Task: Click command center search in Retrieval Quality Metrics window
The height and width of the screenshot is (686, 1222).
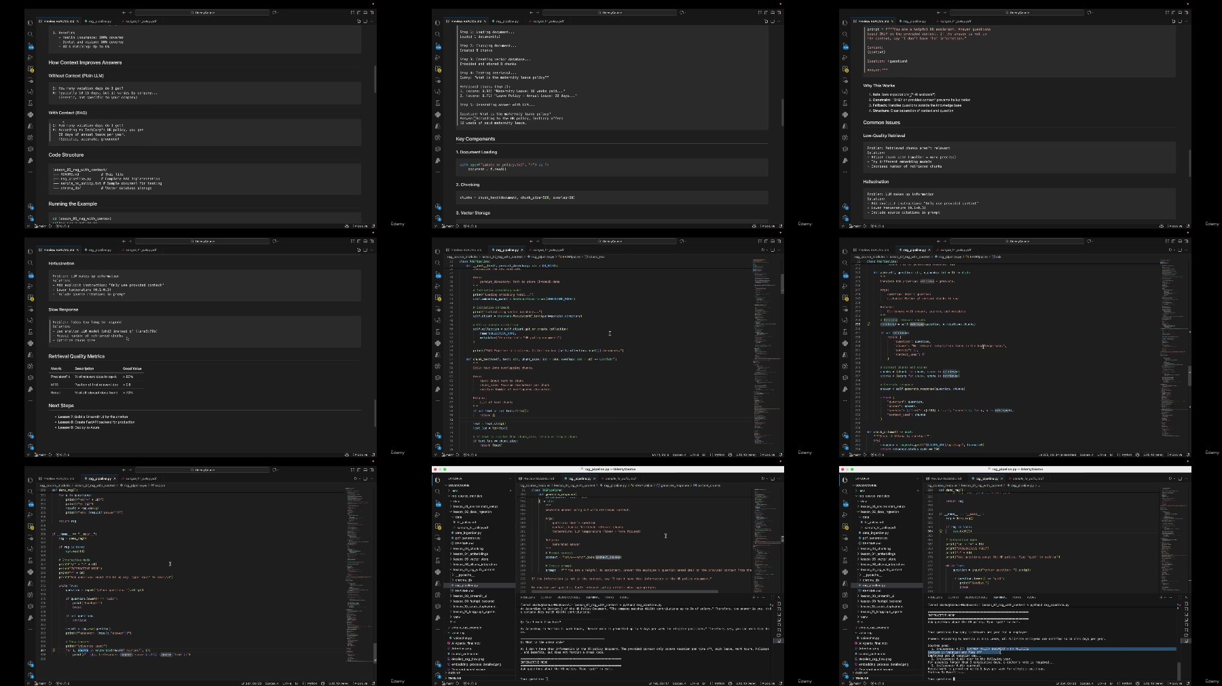Action: point(204,241)
